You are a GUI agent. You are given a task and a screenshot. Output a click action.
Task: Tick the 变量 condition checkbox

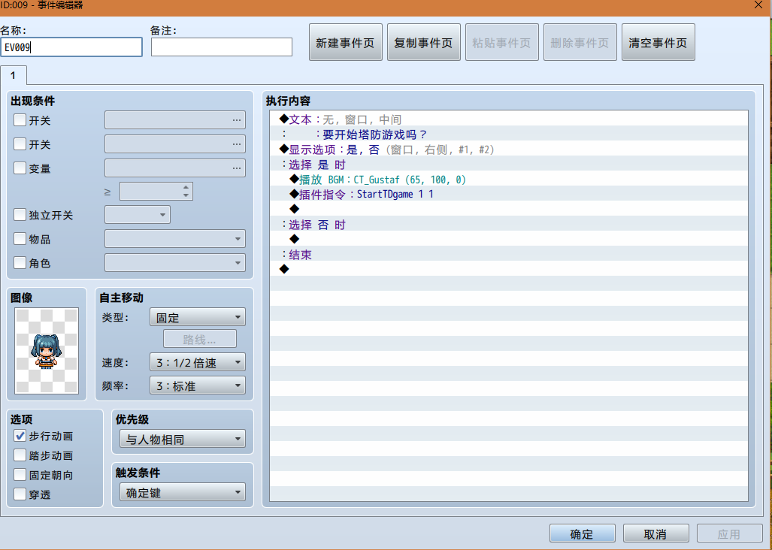pyautogui.click(x=20, y=168)
